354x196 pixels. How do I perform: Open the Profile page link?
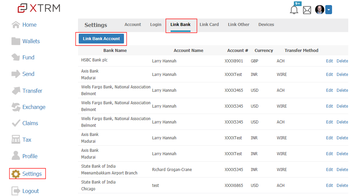30,156
